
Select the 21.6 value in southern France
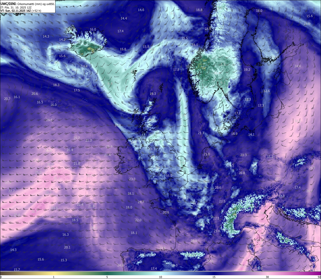coord(217,231)
